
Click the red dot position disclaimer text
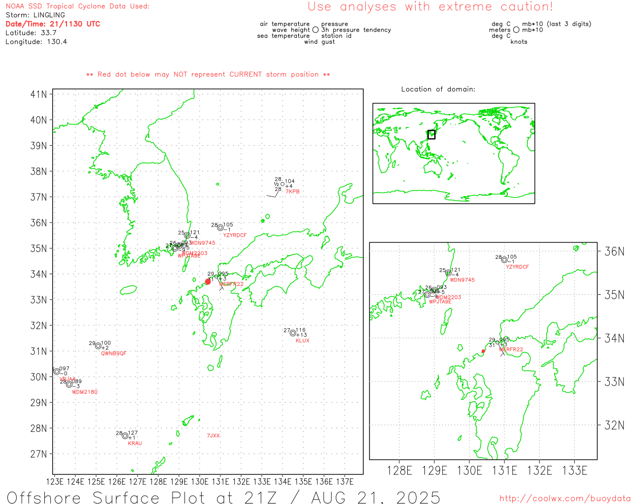click(x=208, y=75)
